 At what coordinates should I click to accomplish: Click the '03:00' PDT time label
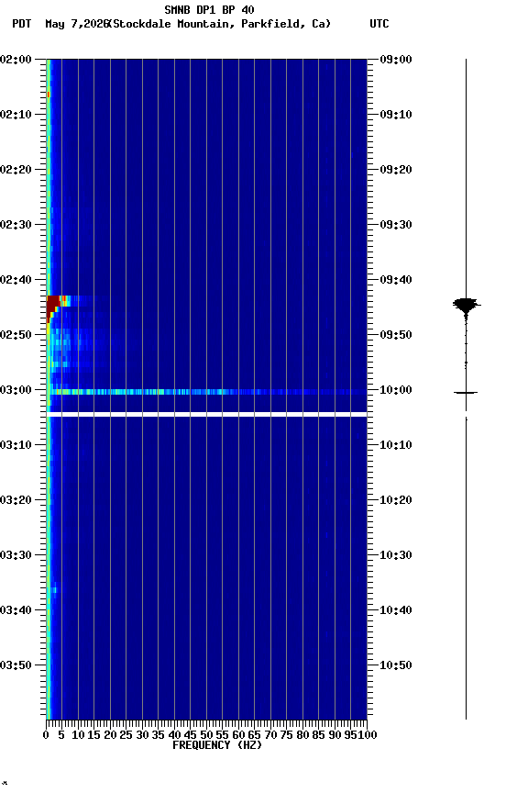click(16, 390)
